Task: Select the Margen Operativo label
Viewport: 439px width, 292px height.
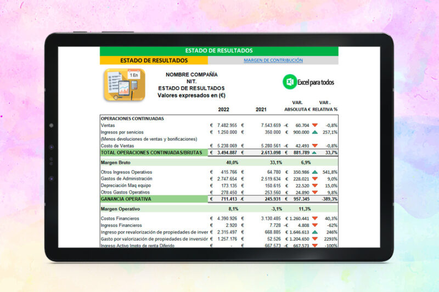Action: click(120, 209)
